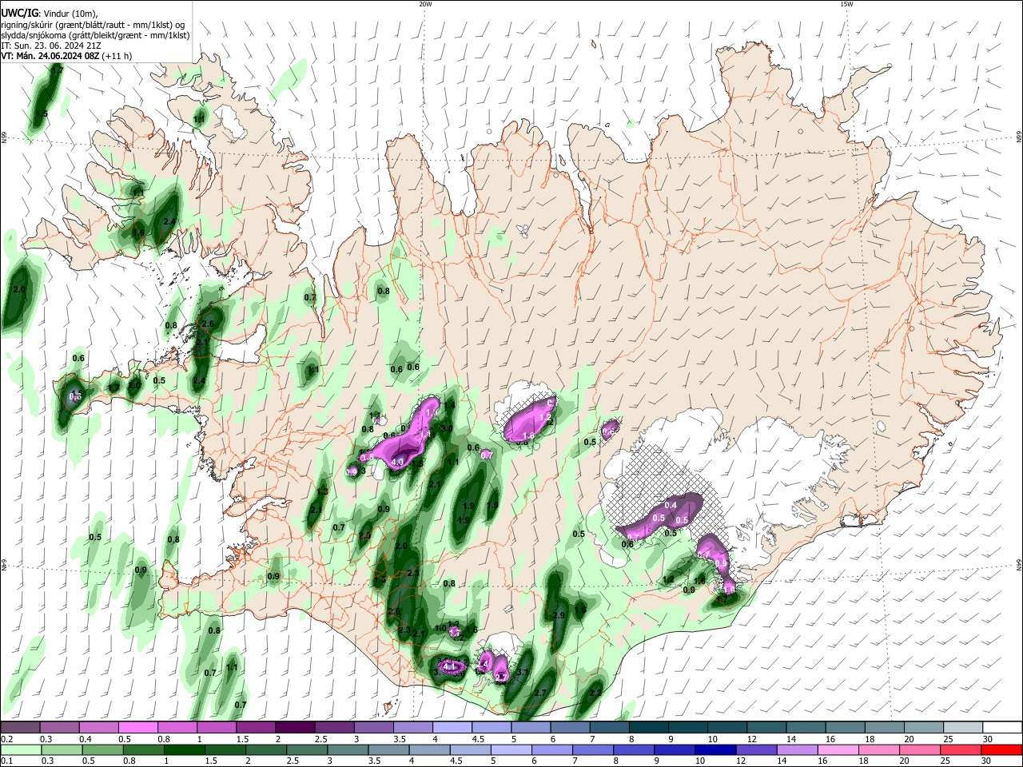Click the red-pink 25 rain legend swatch

[x=961, y=749]
